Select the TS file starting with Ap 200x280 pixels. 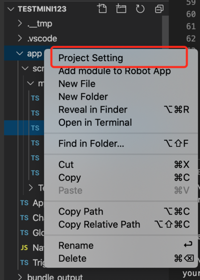click(x=31, y=203)
